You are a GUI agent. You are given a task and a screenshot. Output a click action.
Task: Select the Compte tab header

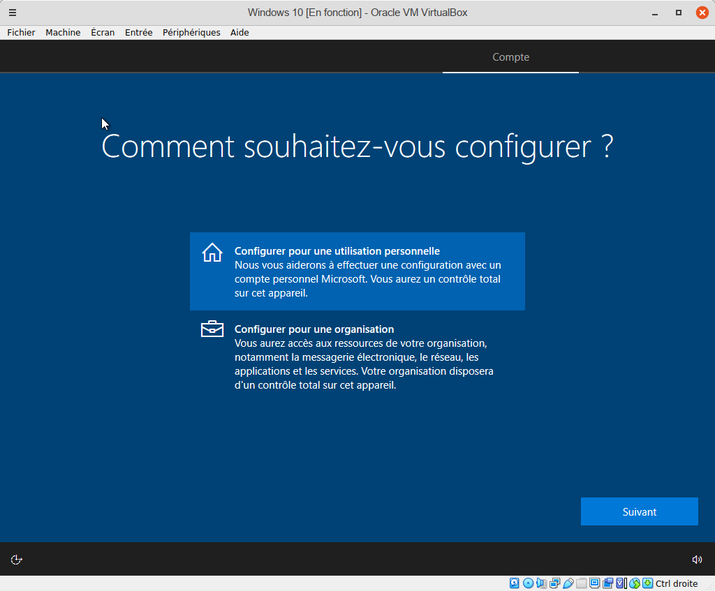click(510, 57)
